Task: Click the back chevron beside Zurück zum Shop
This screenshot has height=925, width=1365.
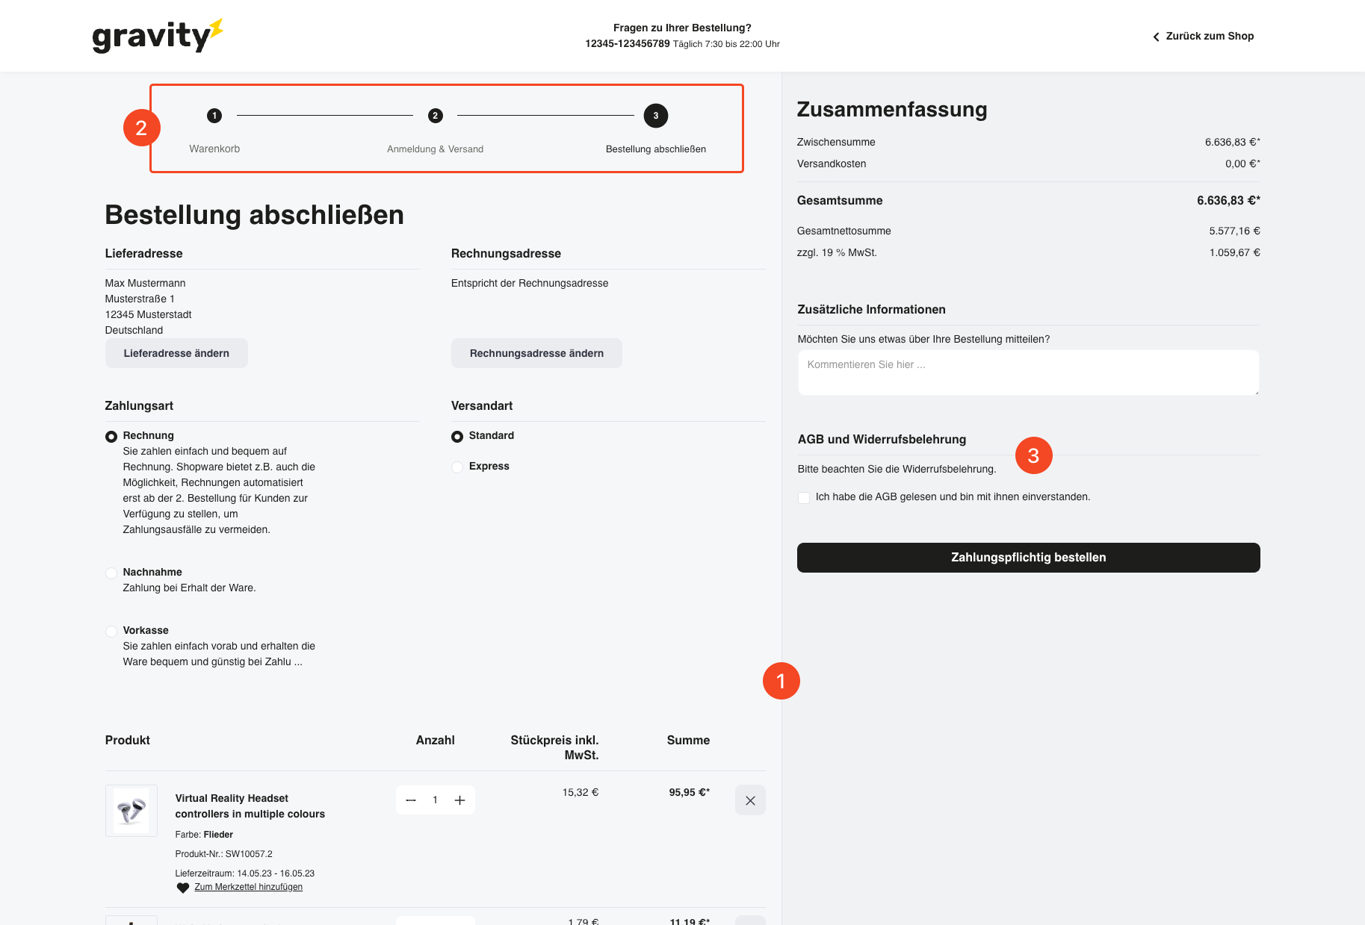Action: (x=1156, y=37)
